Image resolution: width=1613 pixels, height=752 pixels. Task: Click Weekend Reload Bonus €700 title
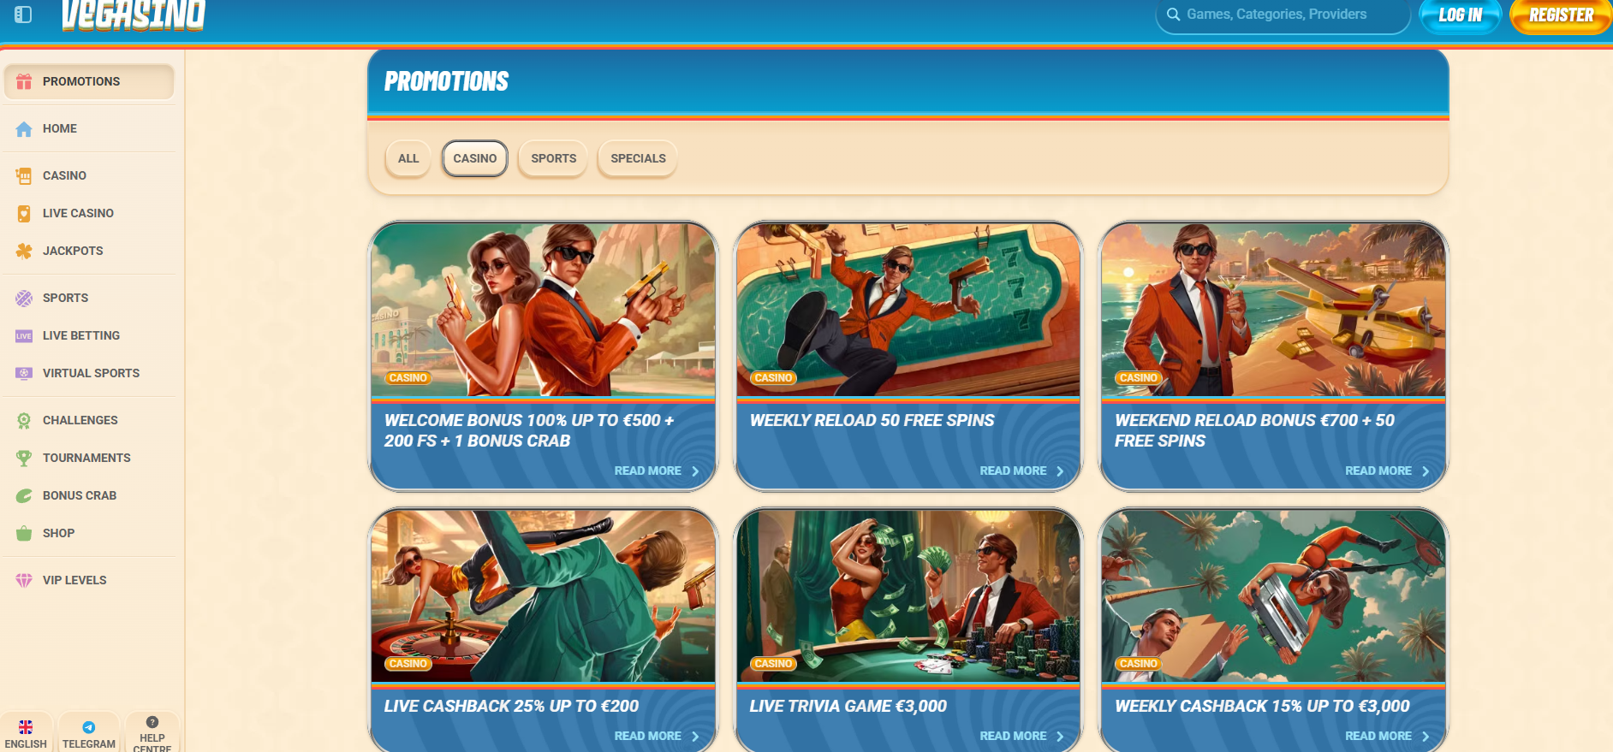coord(1254,430)
